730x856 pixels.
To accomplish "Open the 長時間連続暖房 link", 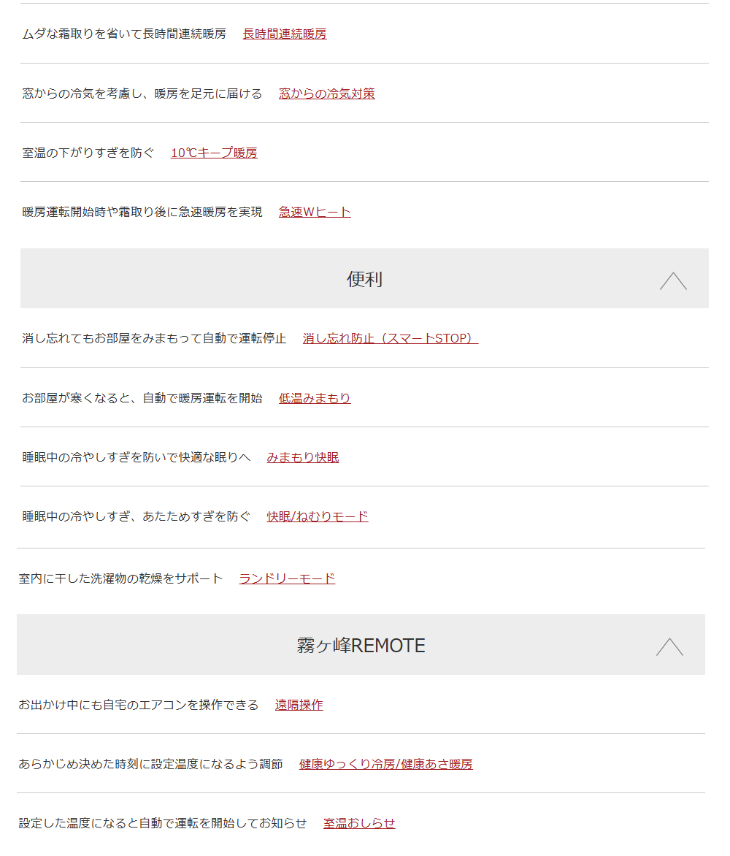I will coord(285,34).
